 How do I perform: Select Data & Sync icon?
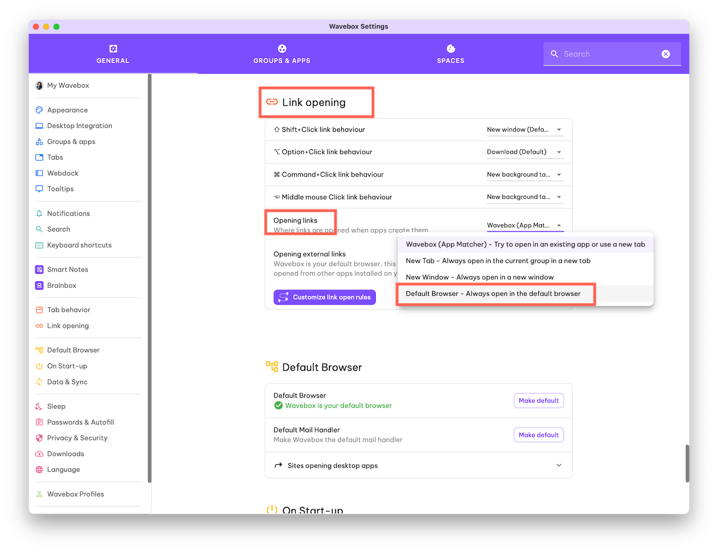pos(39,382)
